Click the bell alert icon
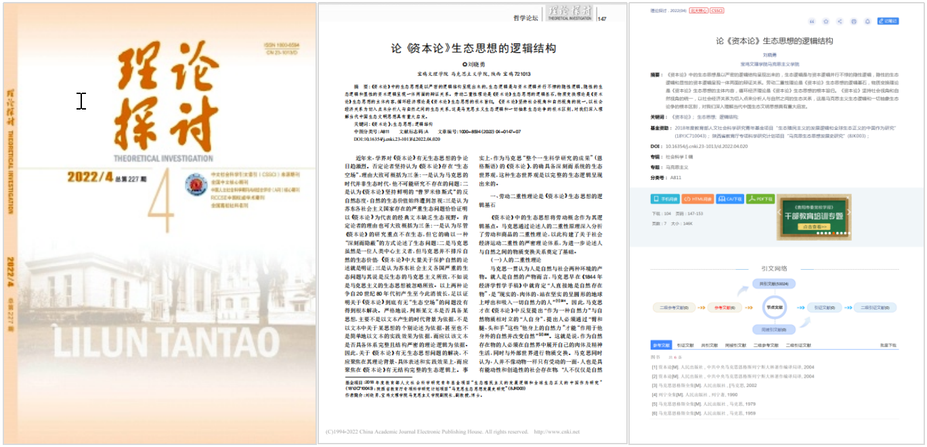Viewport: 927px width, 447px height. pyautogui.click(x=867, y=21)
